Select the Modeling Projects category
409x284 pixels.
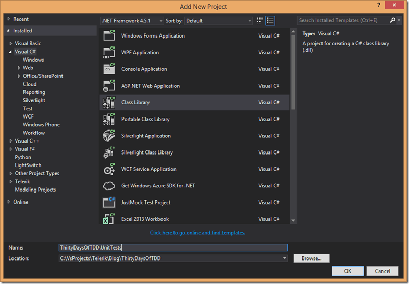[35, 190]
